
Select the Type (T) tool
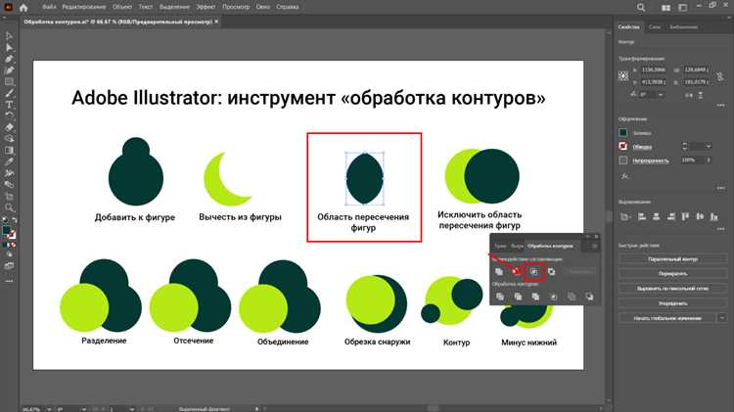pyautogui.click(x=9, y=105)
